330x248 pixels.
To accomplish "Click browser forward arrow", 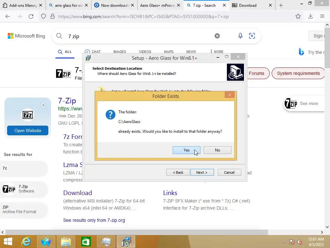I will click(19, 16).
